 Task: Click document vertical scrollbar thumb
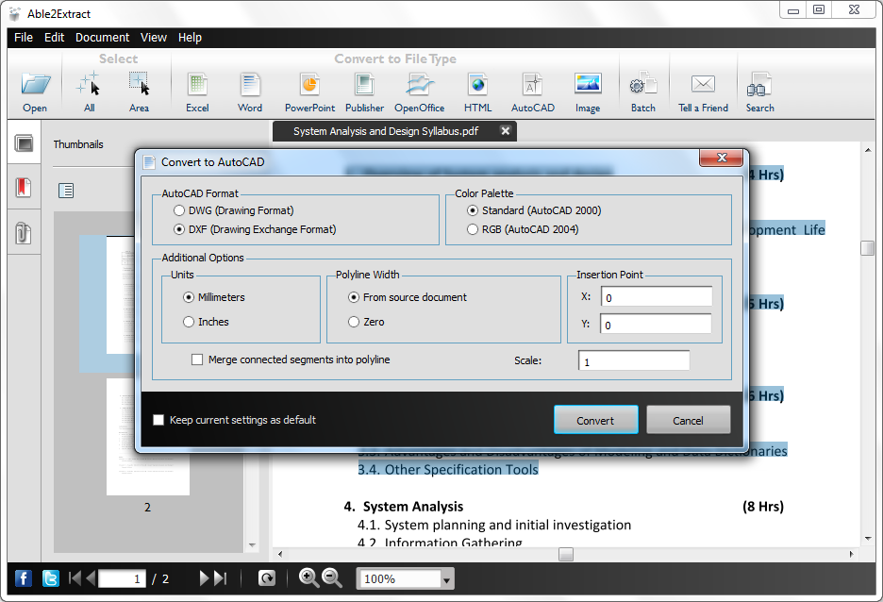(868, 248)
